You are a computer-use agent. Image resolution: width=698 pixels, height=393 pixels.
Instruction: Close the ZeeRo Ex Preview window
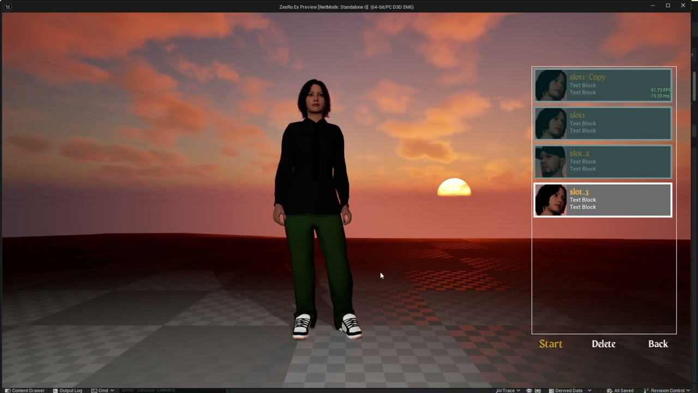click(683, 5)
